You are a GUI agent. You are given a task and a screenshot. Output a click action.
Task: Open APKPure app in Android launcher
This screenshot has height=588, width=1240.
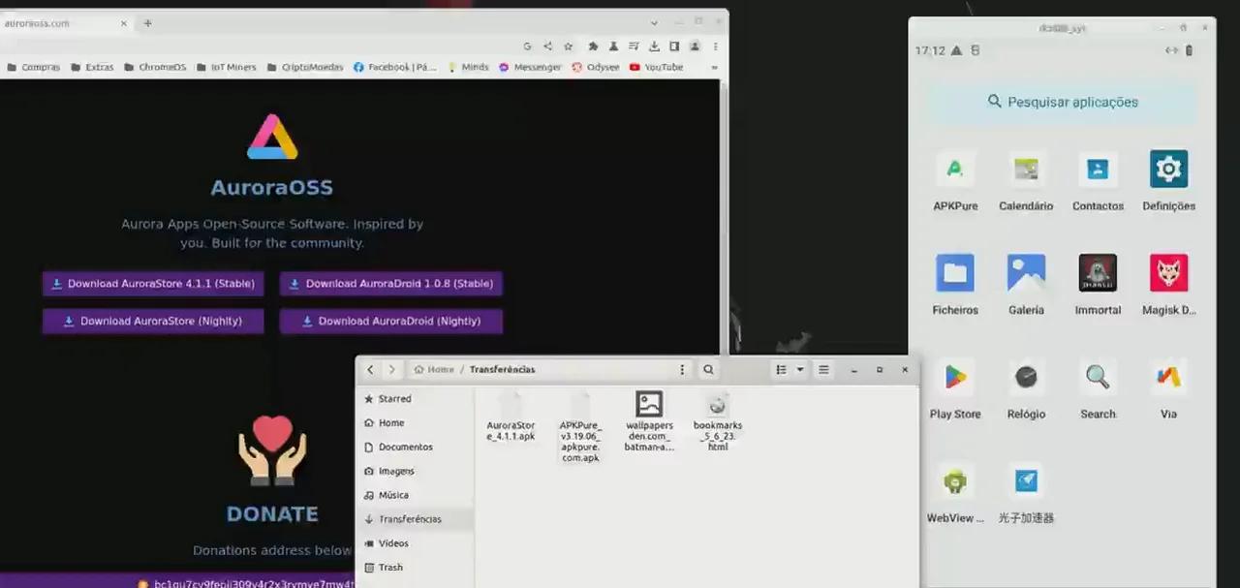click(955, 170)
